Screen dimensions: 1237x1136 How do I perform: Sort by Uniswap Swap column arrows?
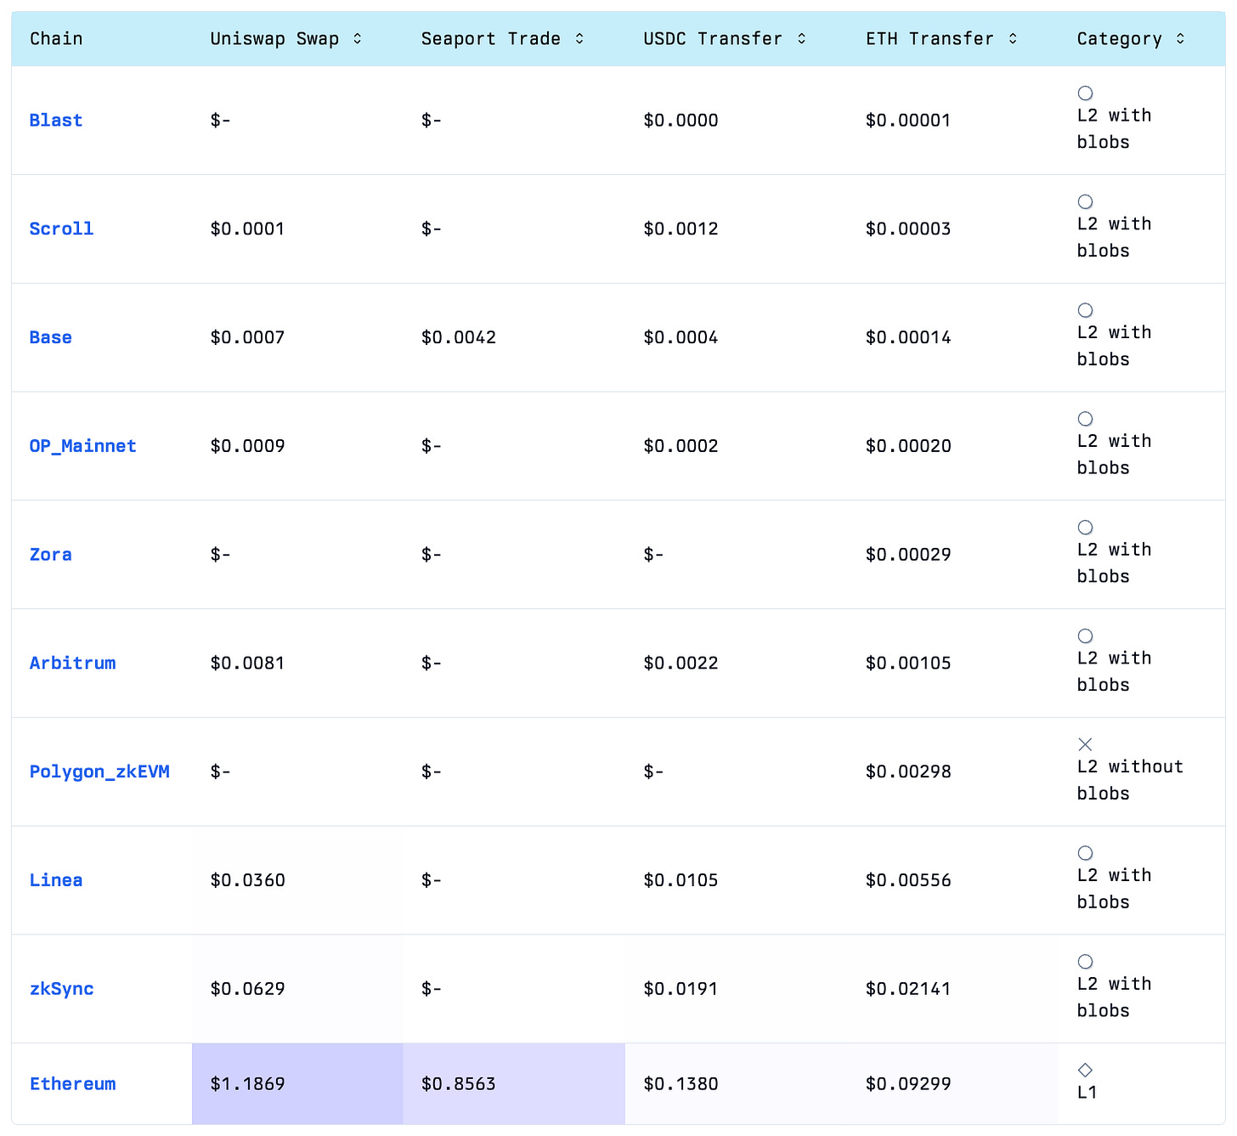coord(358,39)
